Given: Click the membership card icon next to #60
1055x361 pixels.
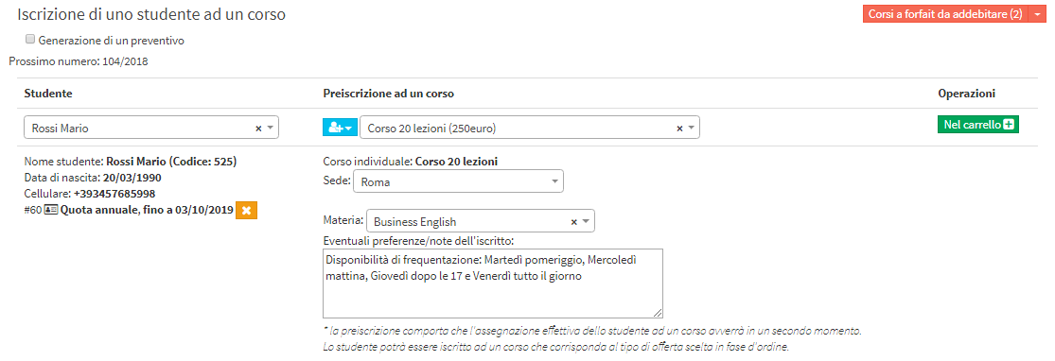Looking at the screenshot, I should point(51,211).
